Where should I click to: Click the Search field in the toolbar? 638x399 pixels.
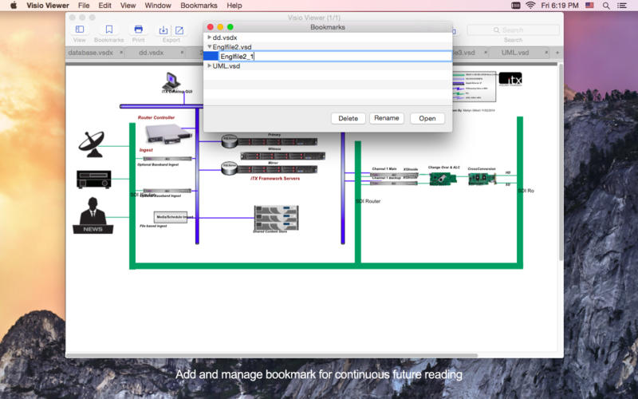pos(513,30)
